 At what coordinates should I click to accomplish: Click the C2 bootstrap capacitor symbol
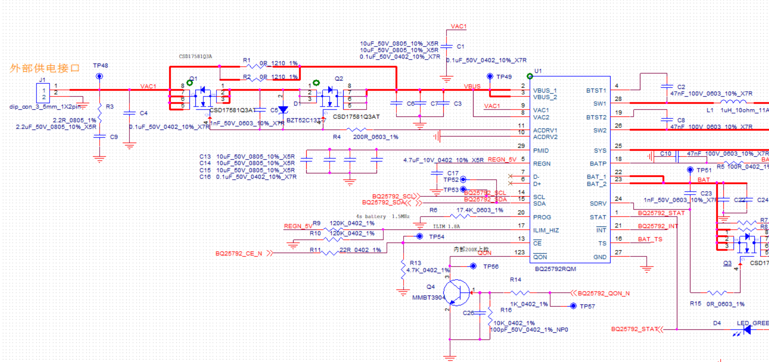point(667,86)
